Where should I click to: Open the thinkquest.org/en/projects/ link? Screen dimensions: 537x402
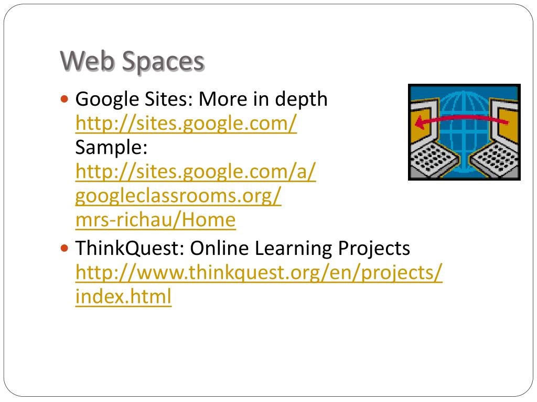(259, 272)
